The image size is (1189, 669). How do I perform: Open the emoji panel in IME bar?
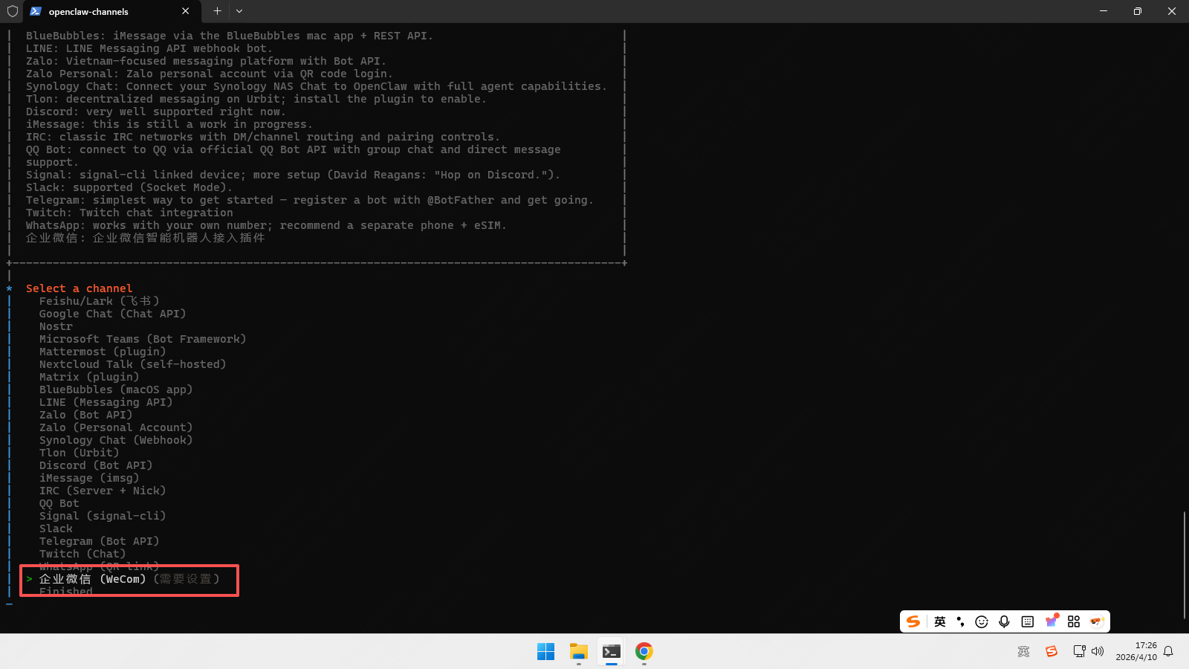coord(982,621)
